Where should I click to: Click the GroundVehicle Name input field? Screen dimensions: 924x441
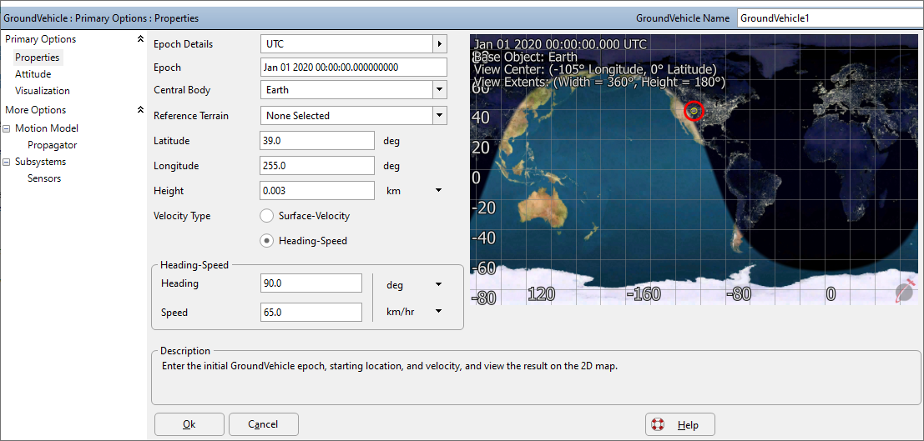831,18
